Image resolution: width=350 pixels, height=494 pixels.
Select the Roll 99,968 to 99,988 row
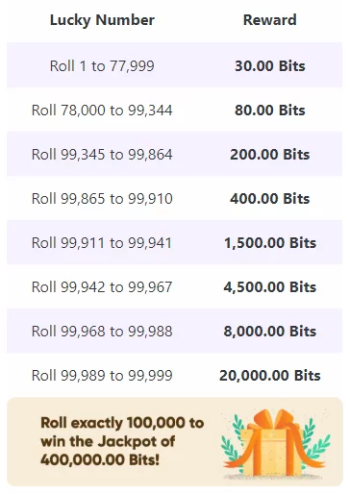[175, 331]
